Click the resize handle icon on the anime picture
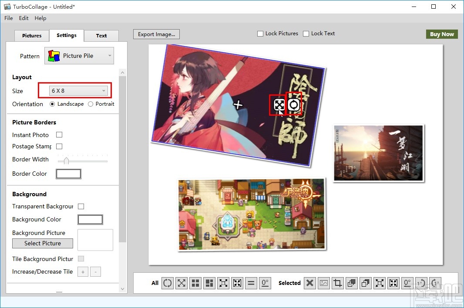The height and width of the screenshot is (308, 464). pyautogui.click(x=279, y=104)
